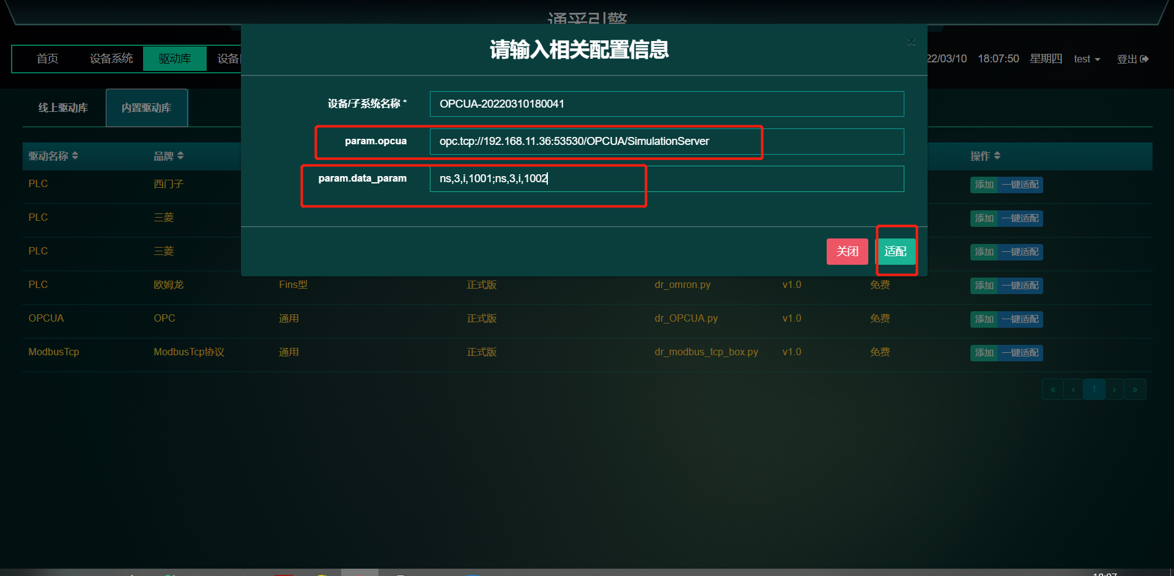Go to the previous page arrow
This screenshot has width=1174, height=576.
click(1073, 390)
